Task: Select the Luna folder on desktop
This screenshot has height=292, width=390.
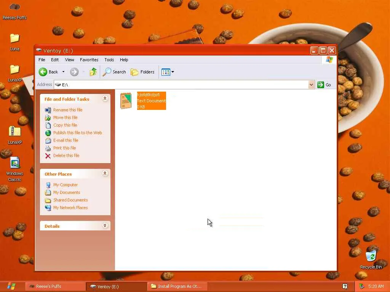Action: (x=15, y=43)
